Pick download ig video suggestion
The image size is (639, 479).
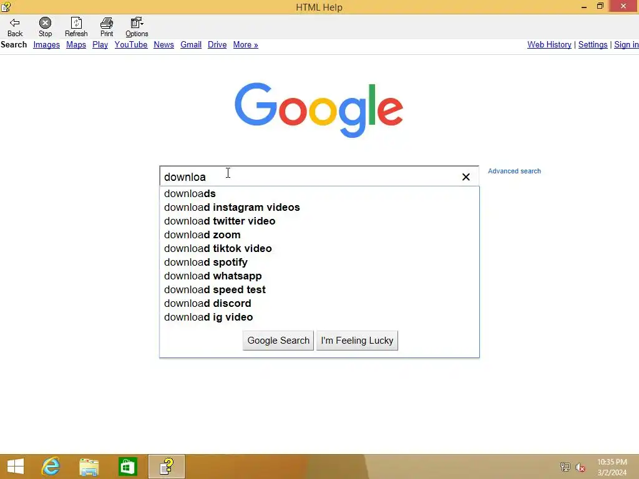click(319, 317)
